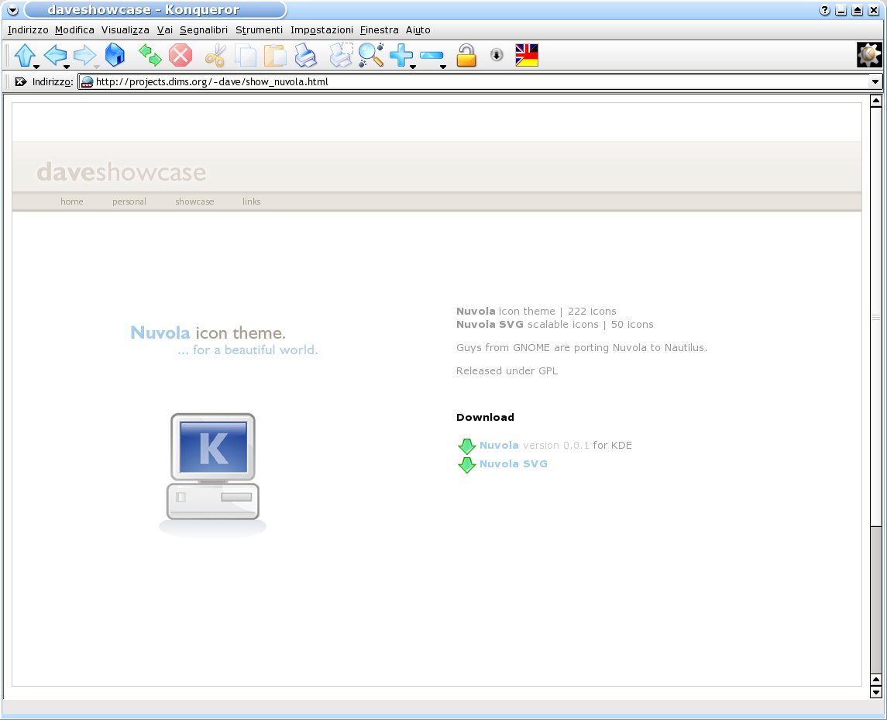
Task: Click into the Indirizzo URL field
Action: coord(481,81)
